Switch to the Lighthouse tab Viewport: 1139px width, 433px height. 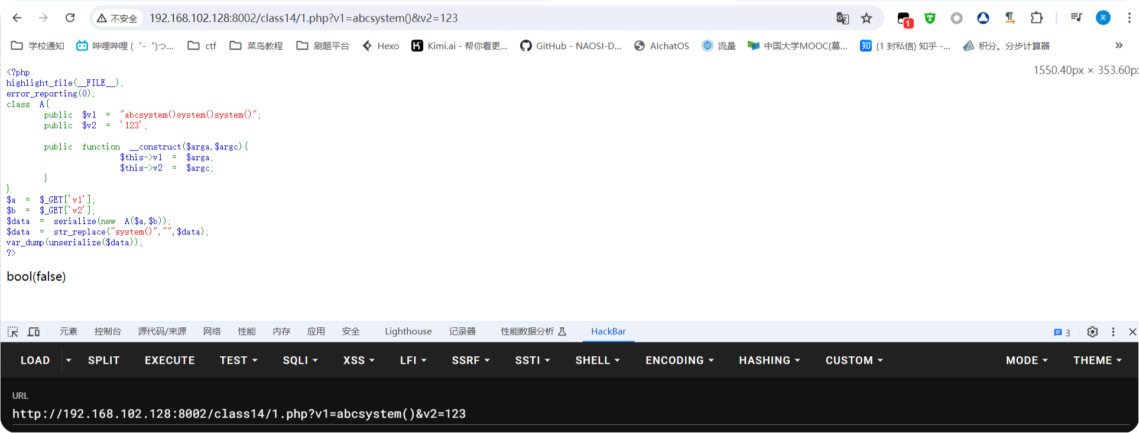tap(408, 331)
